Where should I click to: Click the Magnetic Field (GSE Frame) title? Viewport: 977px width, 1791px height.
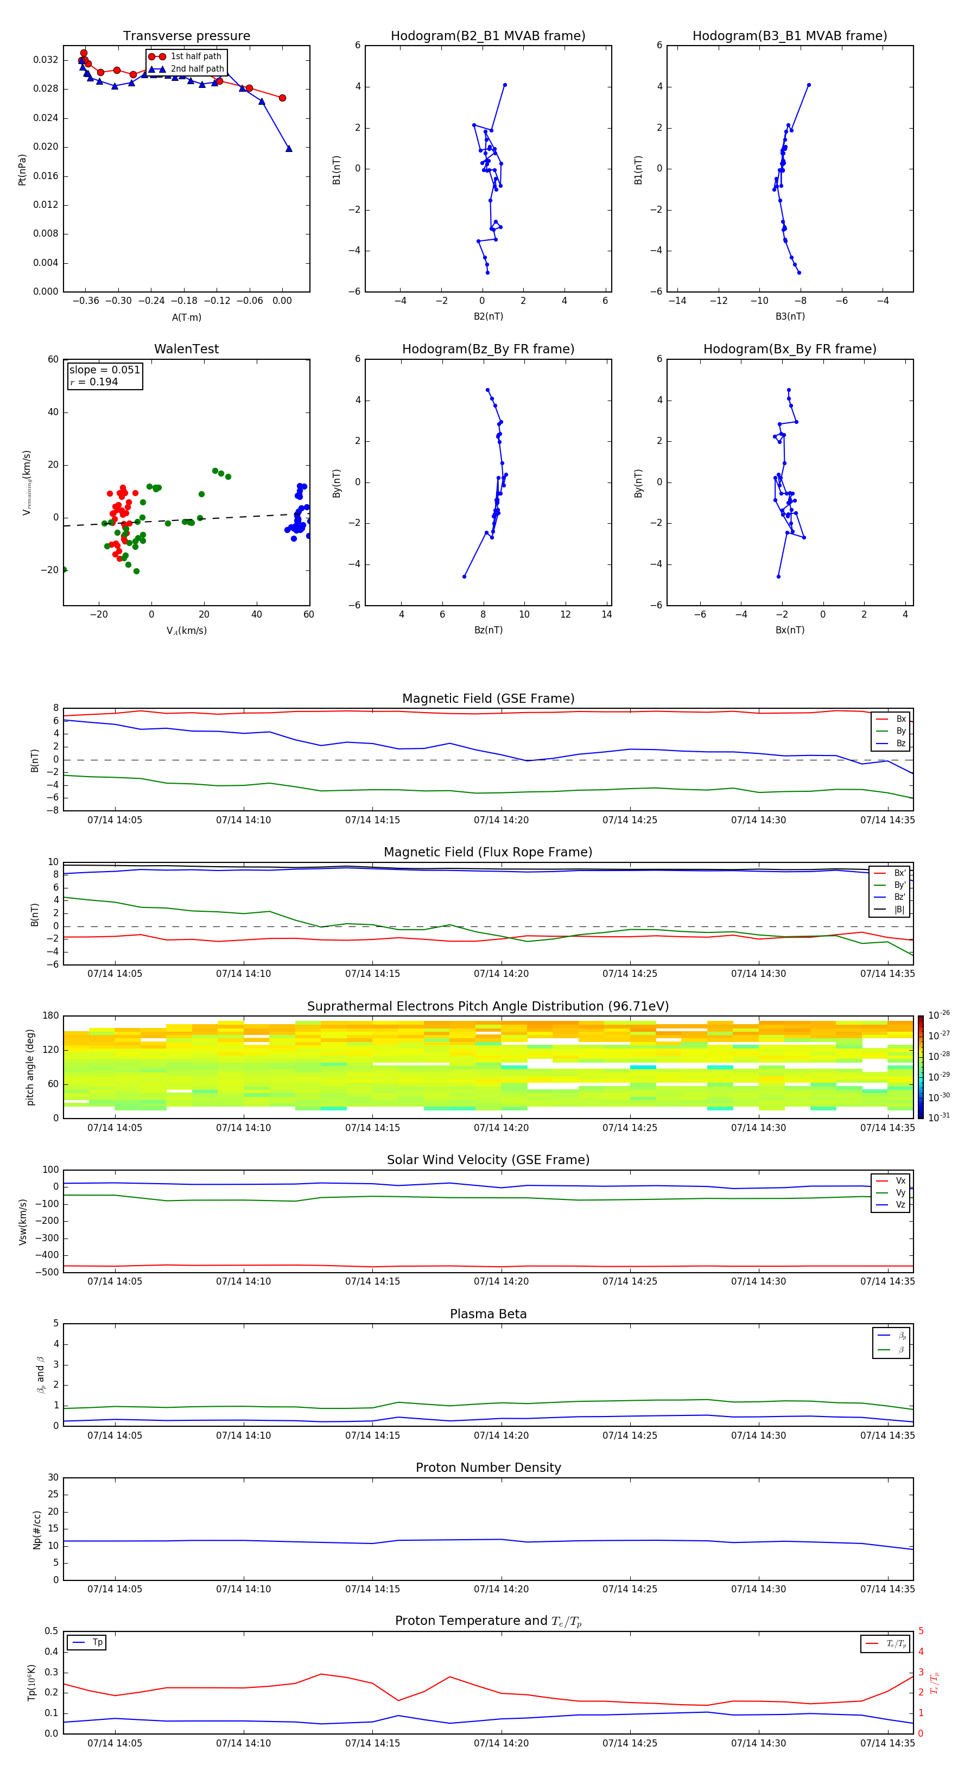[x=488, y=698]
